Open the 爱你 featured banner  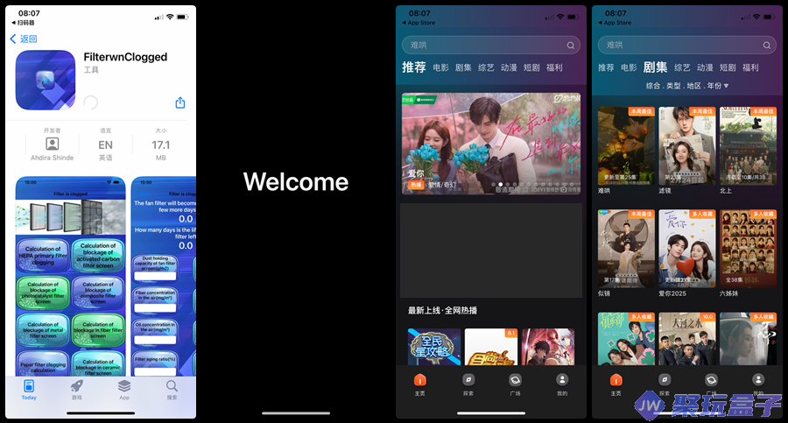491,144
